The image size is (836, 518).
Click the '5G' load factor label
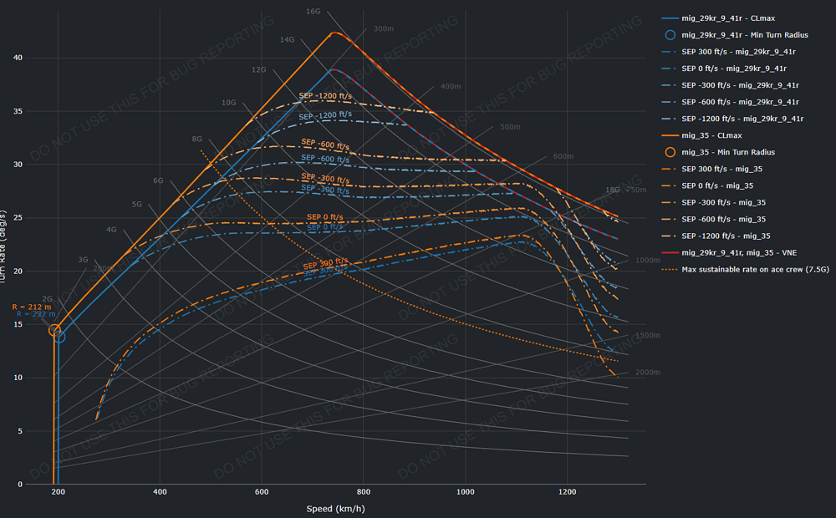[x=136, y=204]
